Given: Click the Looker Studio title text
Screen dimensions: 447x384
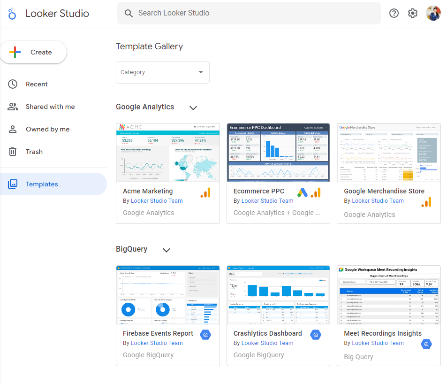Looking at the screenshot, I should 57,14.
